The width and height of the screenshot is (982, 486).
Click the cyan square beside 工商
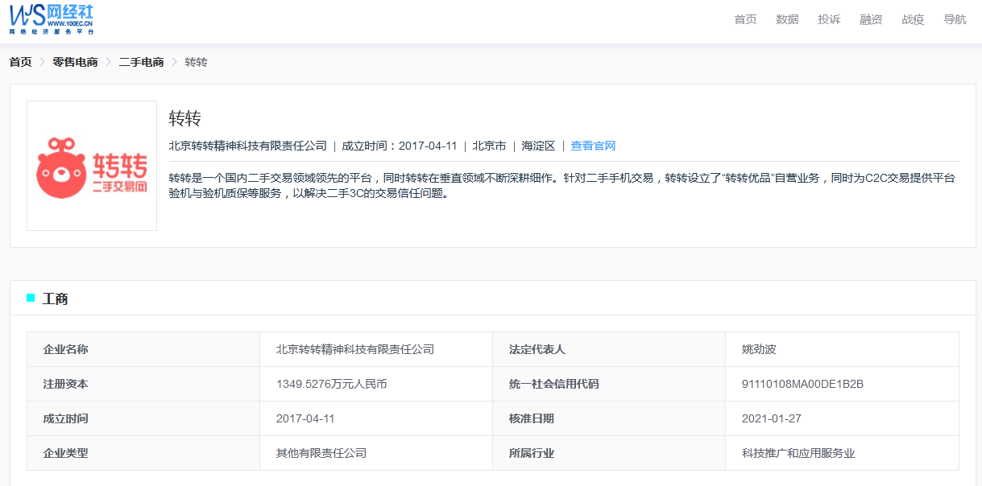coord(31,298)
